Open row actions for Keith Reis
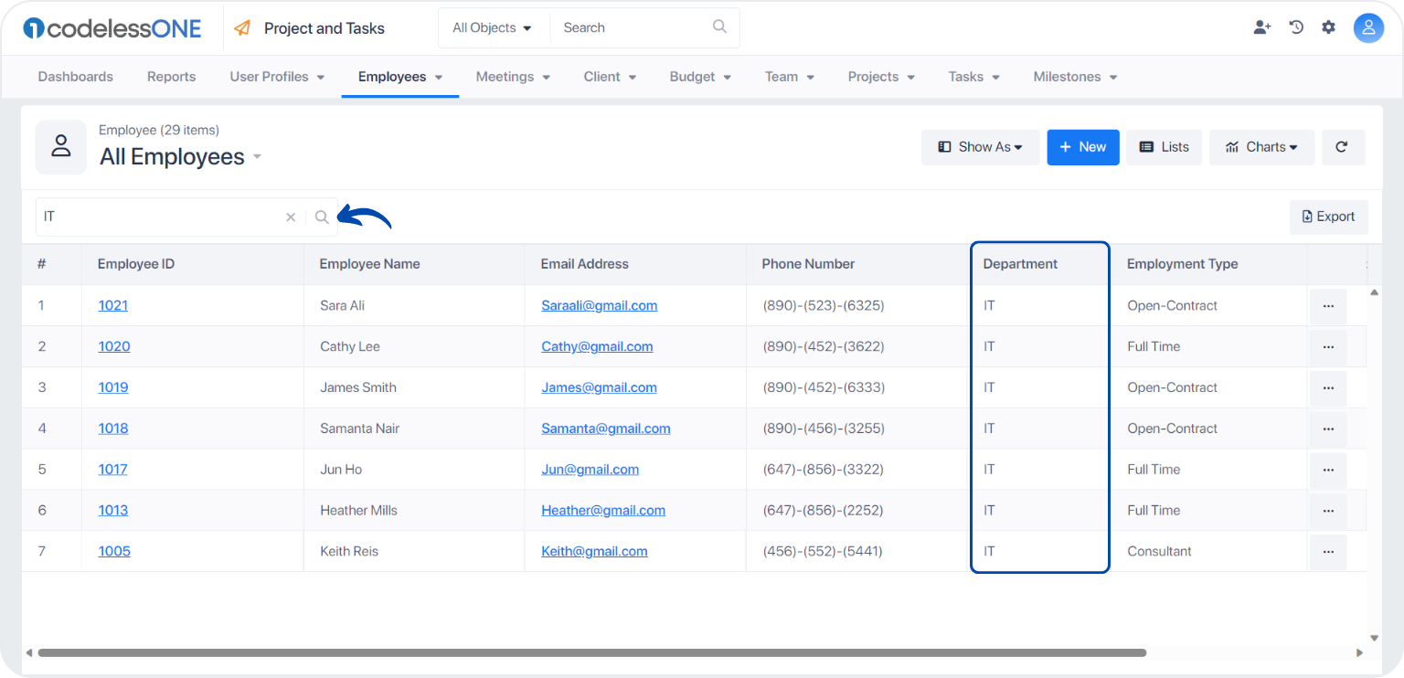Viewport: 1404px width, 678px height. (1328, 553)
